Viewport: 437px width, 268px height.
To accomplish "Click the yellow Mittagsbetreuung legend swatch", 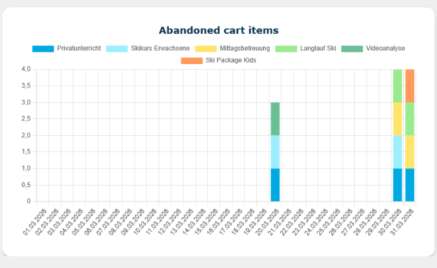I will click(x=206, y=49).
